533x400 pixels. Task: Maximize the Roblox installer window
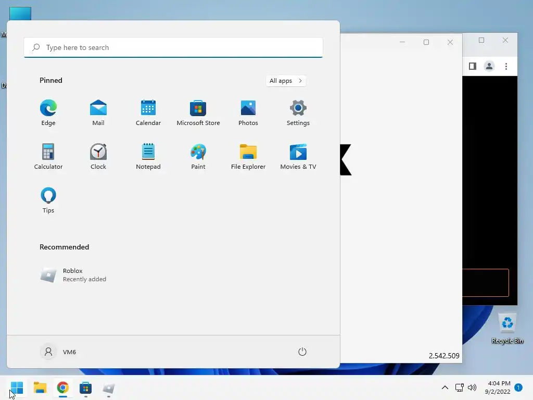click(426, 42)
